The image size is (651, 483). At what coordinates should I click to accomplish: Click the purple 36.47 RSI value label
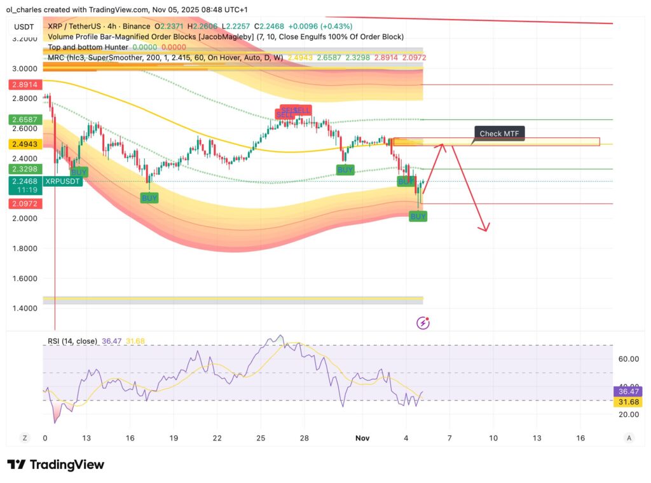[627, 391]
